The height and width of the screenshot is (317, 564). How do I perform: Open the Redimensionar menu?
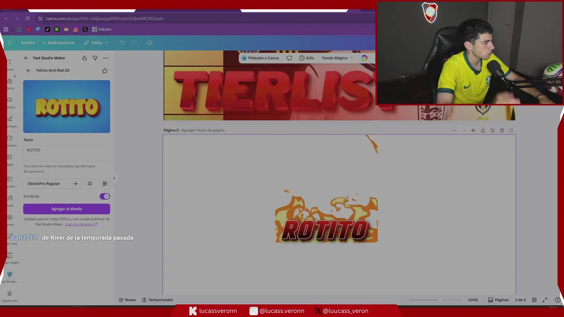click(59, 43)
